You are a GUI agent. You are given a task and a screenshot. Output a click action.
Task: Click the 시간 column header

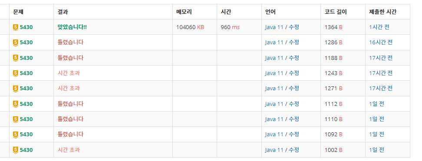[226, 12]
